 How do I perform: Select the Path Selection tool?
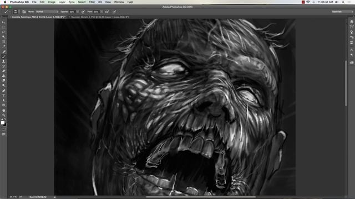click(4, 101)
